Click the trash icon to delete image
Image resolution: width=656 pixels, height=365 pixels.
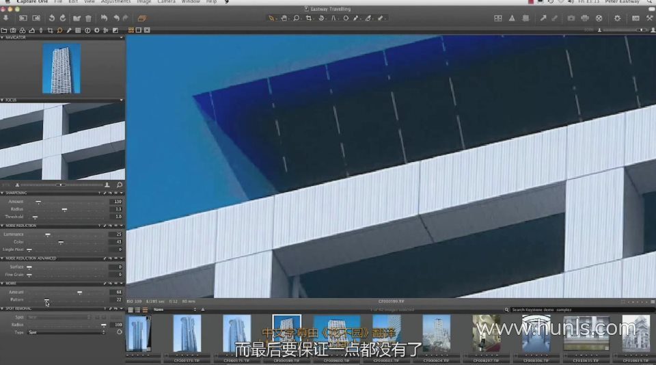click(x=88, y=18)
